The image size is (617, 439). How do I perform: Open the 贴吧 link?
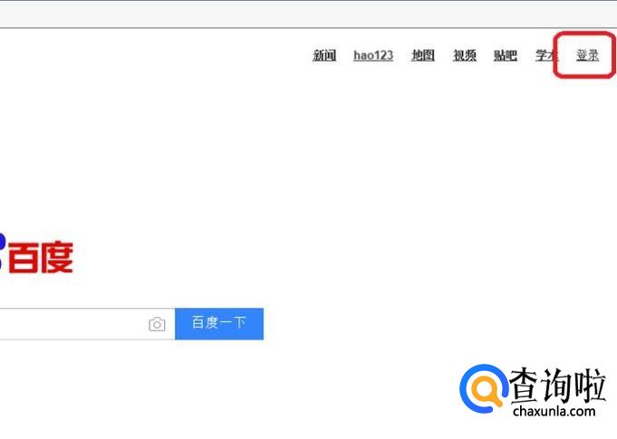[x=506, y=55]
